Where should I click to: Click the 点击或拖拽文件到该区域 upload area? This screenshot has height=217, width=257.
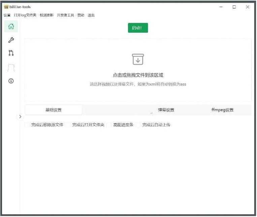tap(138, 75)
